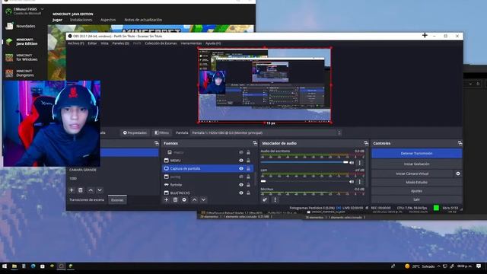Hide the fortnite source
Image resolution: width=487 pixels, height=274 pixels.
point(241,185)
